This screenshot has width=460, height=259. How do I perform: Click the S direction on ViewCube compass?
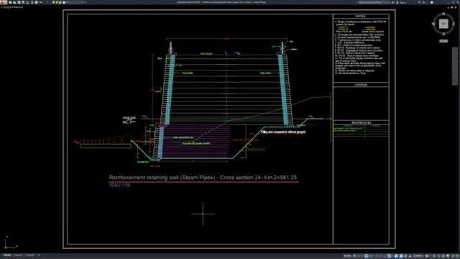point(443,34)
